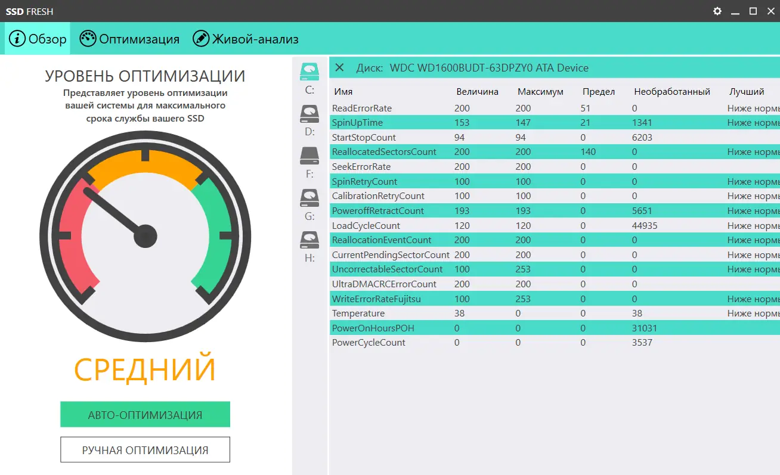
Task: Select the WriteErrorRateFujitsu row
Action: pyautogui.click(x=555, y=299)
